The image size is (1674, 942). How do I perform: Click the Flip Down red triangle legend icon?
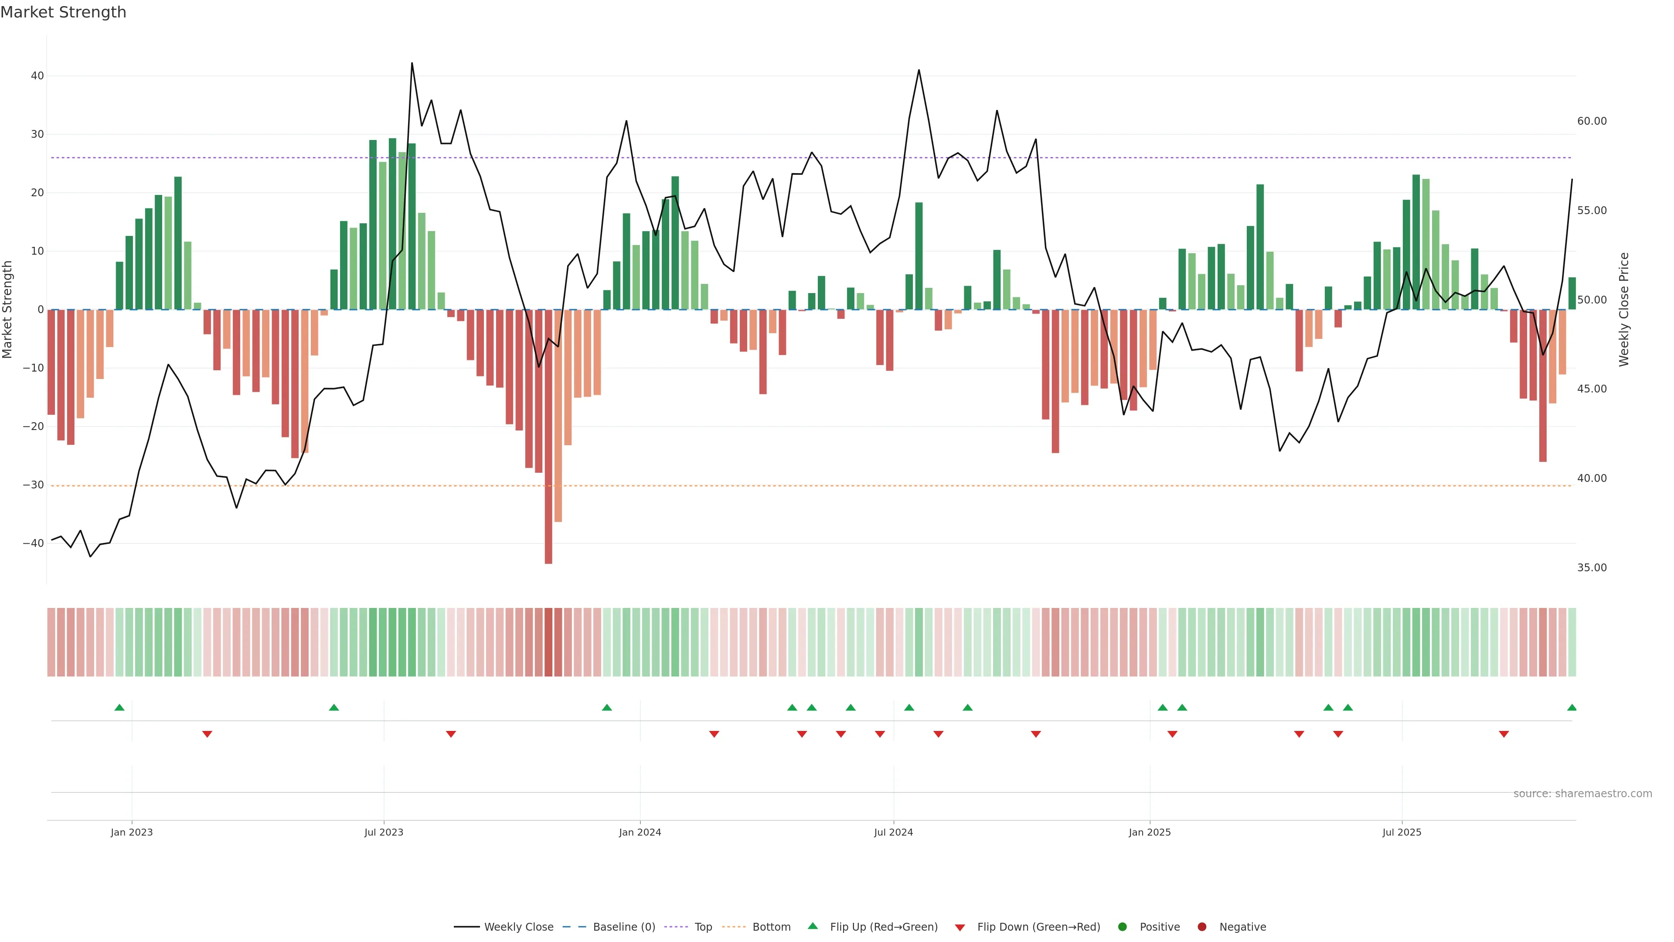click(960, 928)
